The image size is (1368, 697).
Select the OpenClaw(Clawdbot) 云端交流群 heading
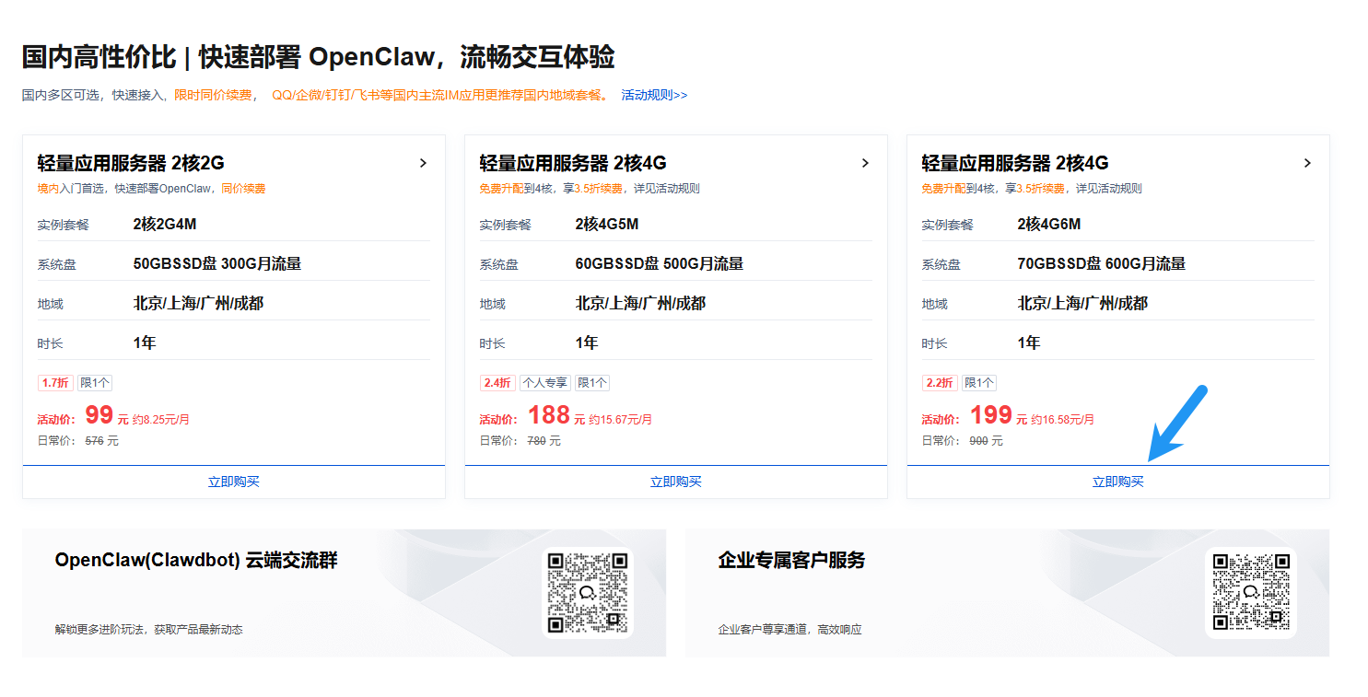click(x=196, y=560)
